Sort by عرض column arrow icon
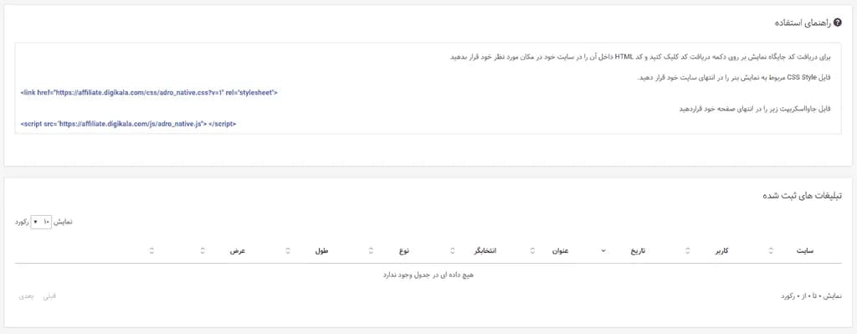 [x=203, y=251]
